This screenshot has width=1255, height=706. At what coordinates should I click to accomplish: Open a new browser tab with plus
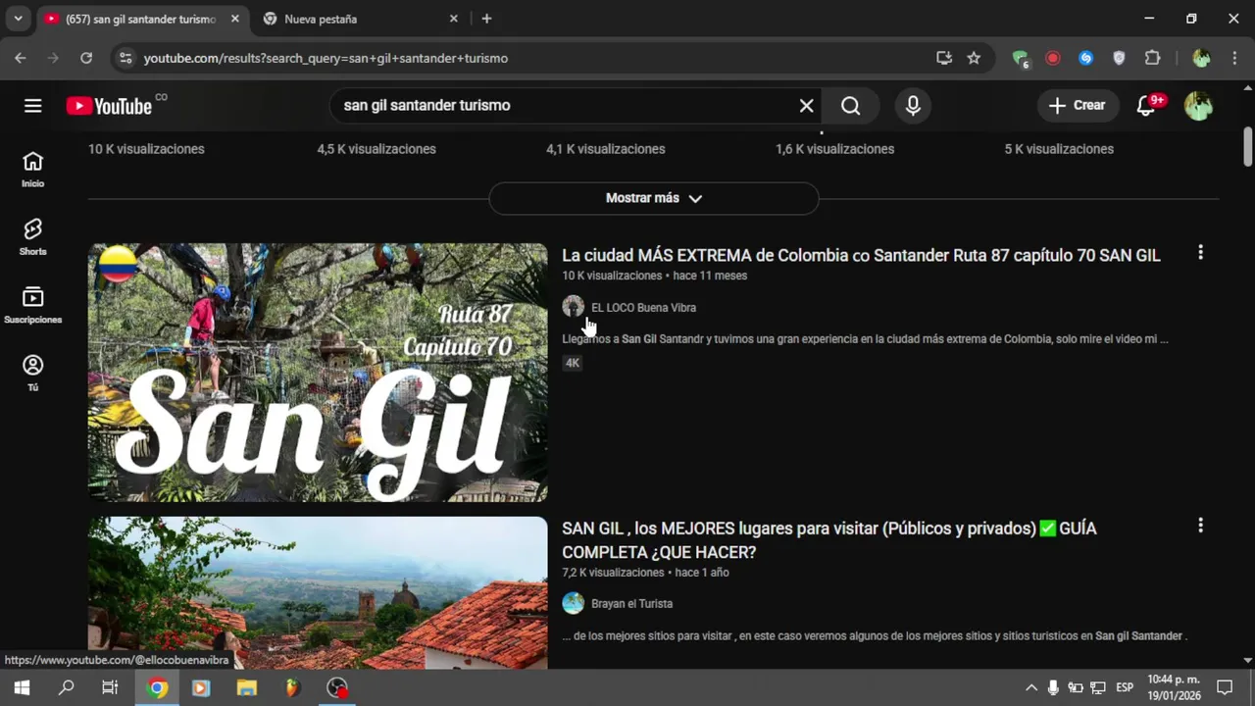click(x=486, y=19)
